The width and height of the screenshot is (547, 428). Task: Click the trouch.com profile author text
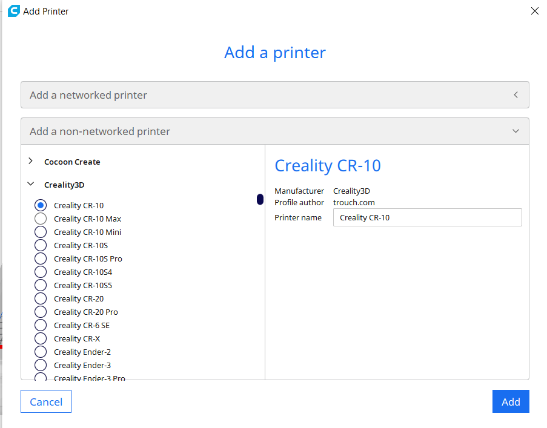click(354, 203)
